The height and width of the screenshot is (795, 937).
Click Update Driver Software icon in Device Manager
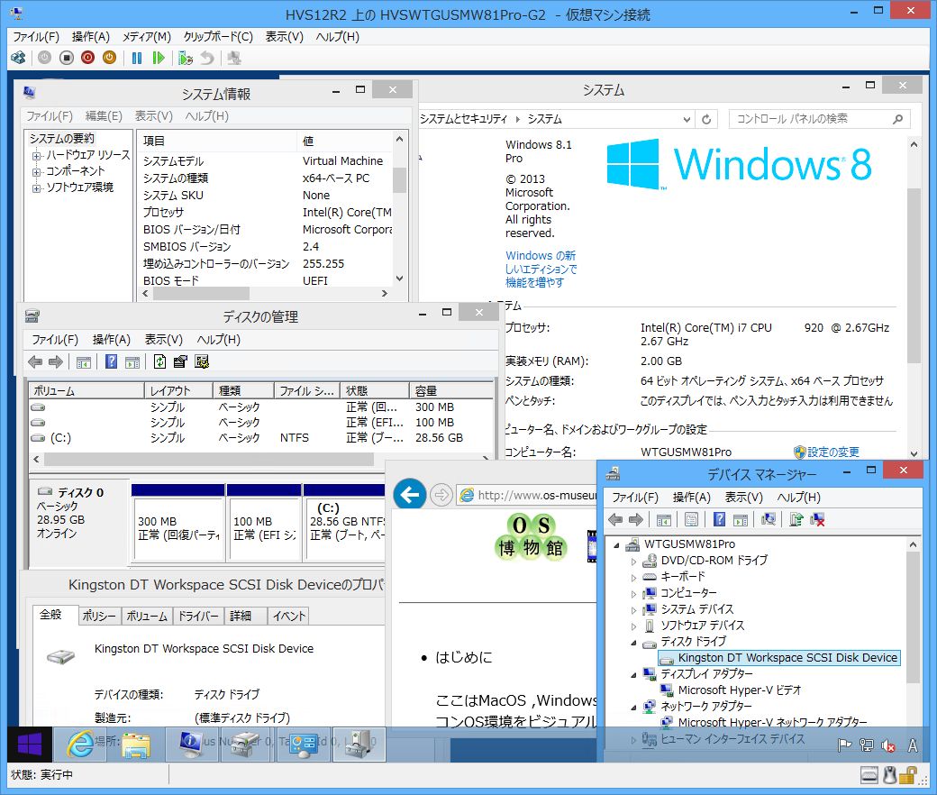tap(796, 519)
